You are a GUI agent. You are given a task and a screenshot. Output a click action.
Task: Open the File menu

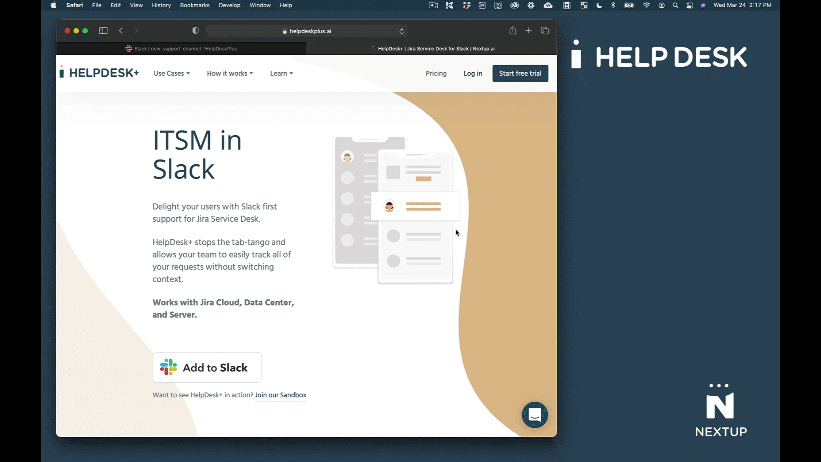[97, 5]
